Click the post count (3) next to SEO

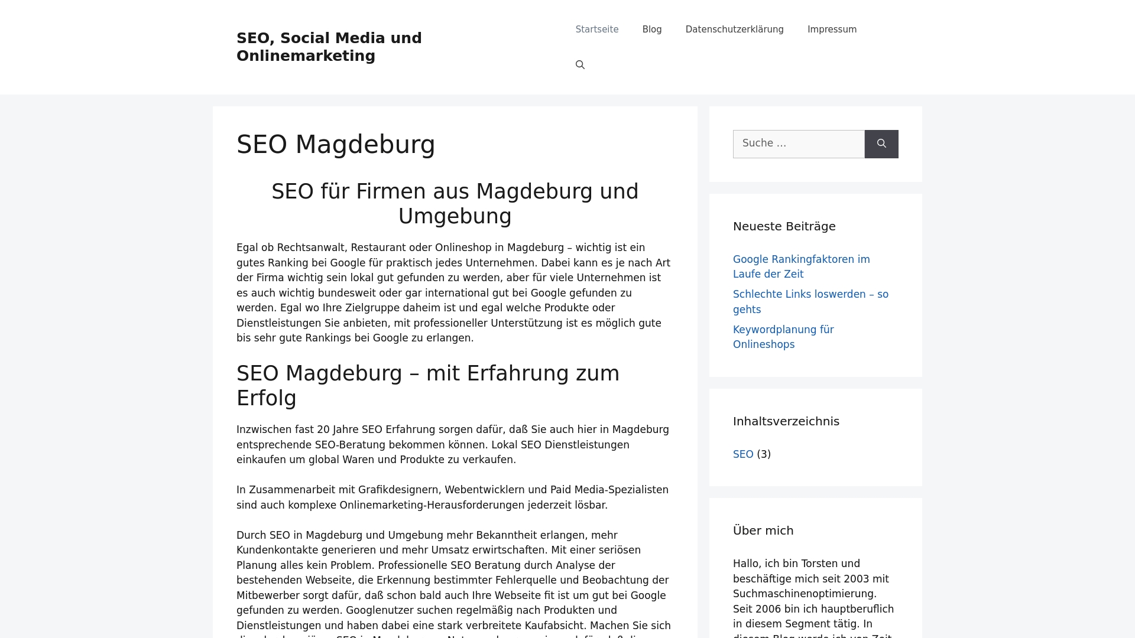point(764,454)
